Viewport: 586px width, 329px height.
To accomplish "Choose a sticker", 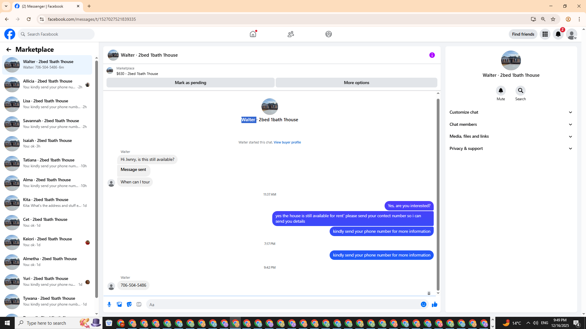I will 129,304.
